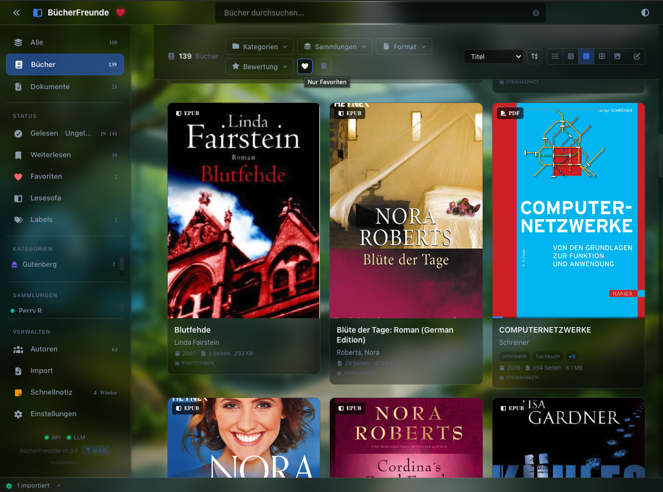The width and height of the screenshot is (663, 492).
Task: Expand the 'Kategorien' filter dropdown
Action: pyautogui.click(x=260, y=46)
